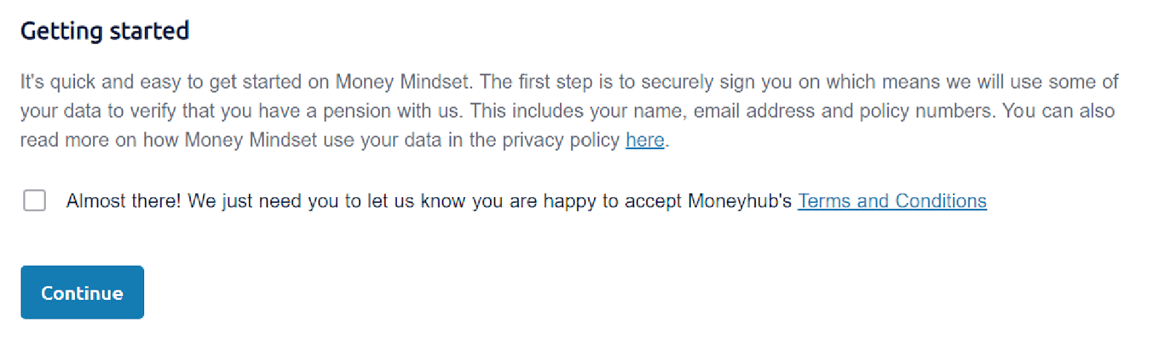Open the privacy policy "here" link
The height and width of the screenshot is (358, 1165).
click(x=645, y=140)
